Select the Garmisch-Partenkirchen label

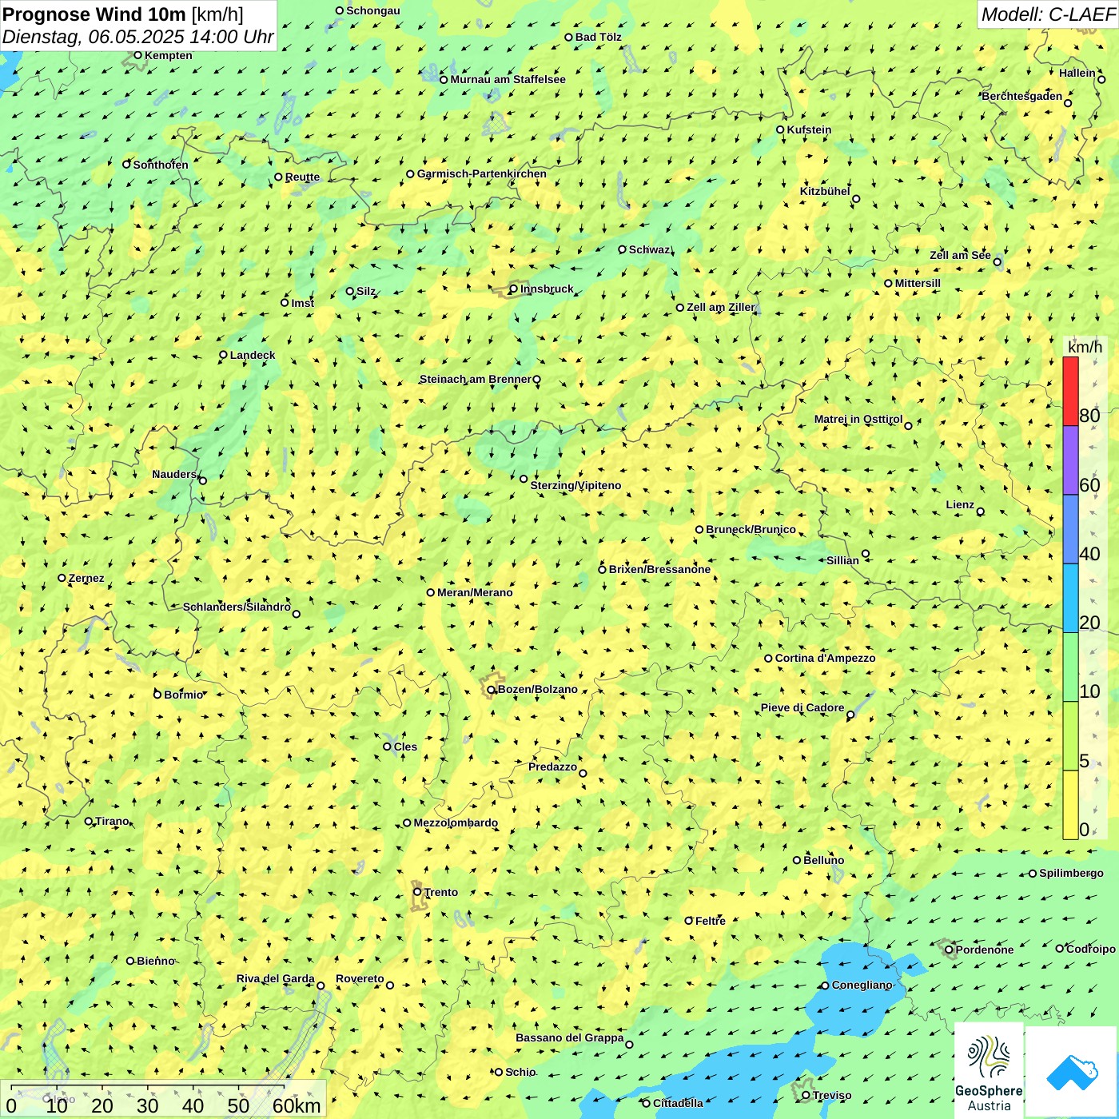[482, 173]
